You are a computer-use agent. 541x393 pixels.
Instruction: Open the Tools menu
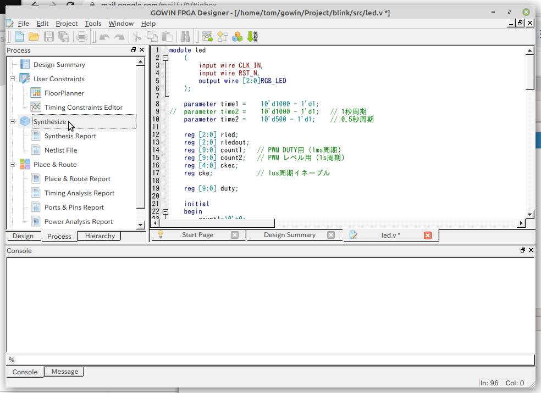93,24
